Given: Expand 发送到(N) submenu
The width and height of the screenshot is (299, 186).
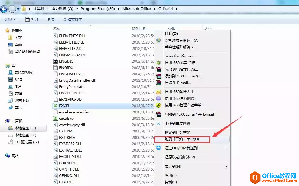Looking at the screenshot, I should point(192,166).
